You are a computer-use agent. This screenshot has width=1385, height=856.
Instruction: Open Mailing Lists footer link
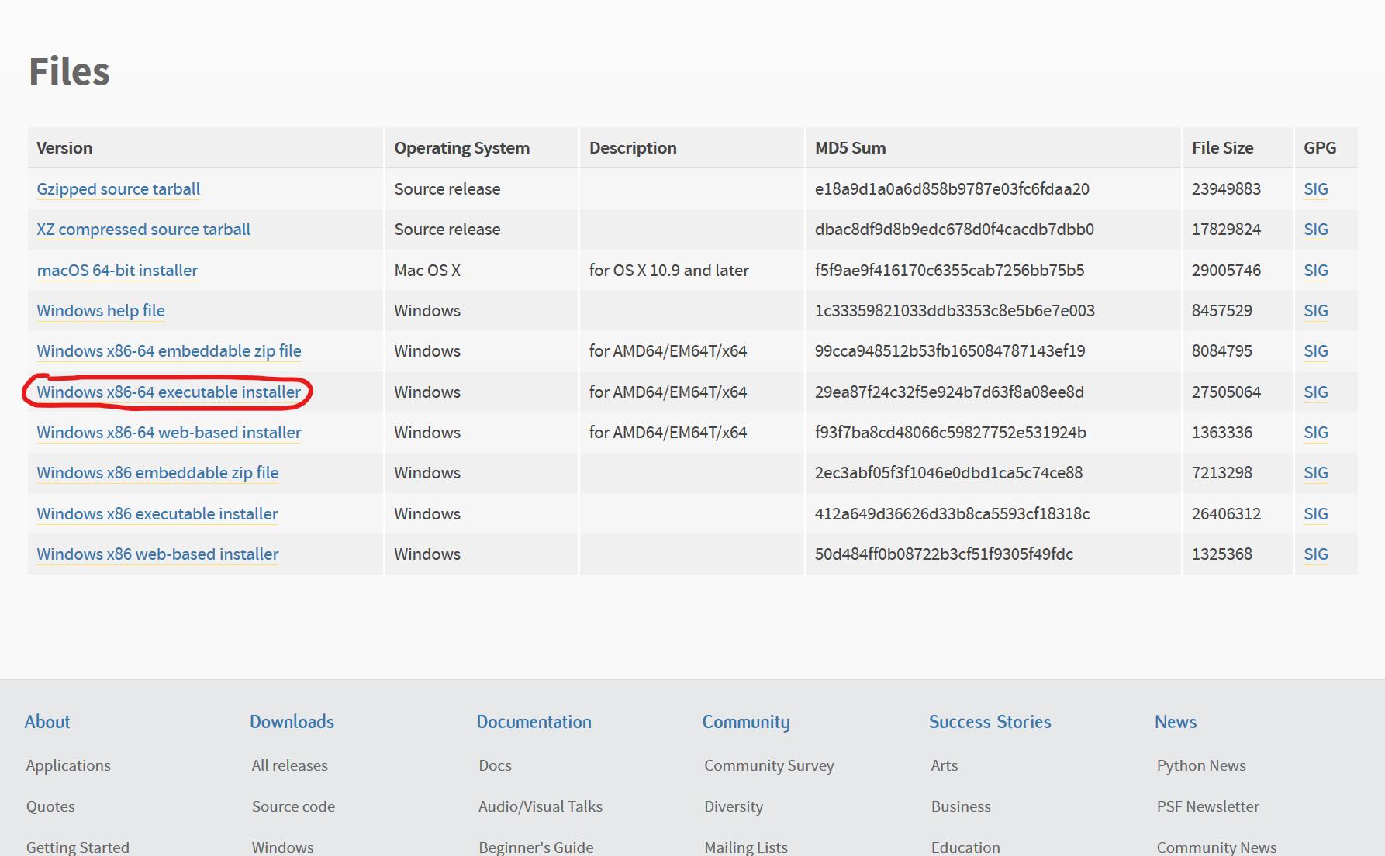tap(746, 847)
